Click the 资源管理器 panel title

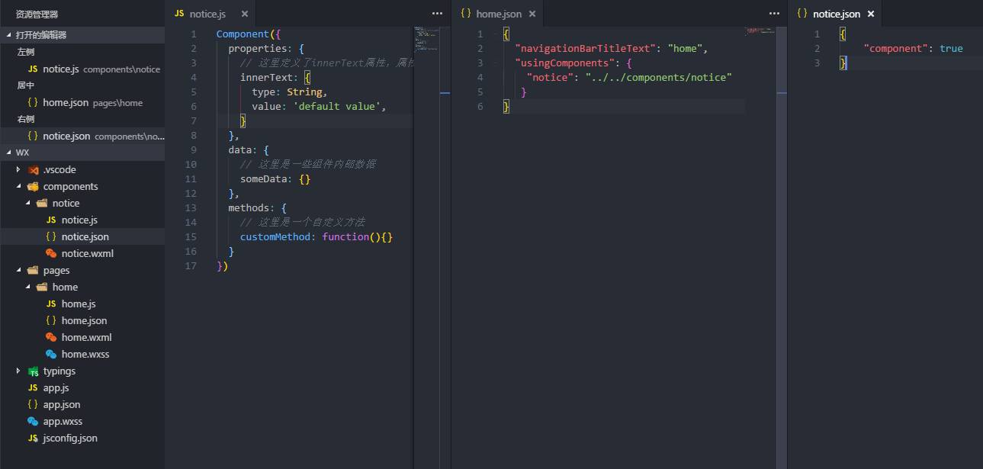point(37,14)
